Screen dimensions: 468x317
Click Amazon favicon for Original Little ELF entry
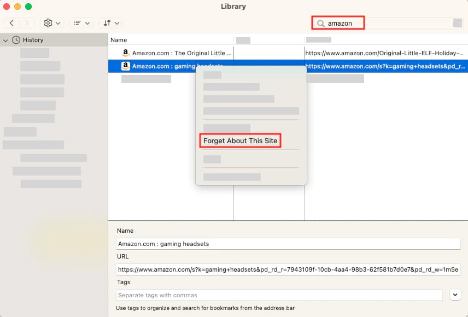point(126,53)
